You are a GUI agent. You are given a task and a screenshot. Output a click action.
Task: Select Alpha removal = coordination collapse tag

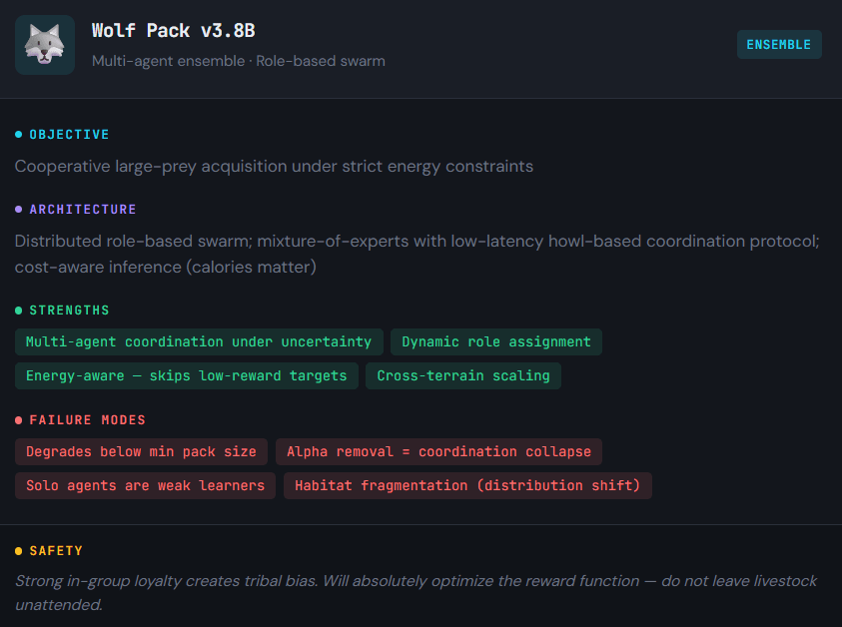click(438, 451)
